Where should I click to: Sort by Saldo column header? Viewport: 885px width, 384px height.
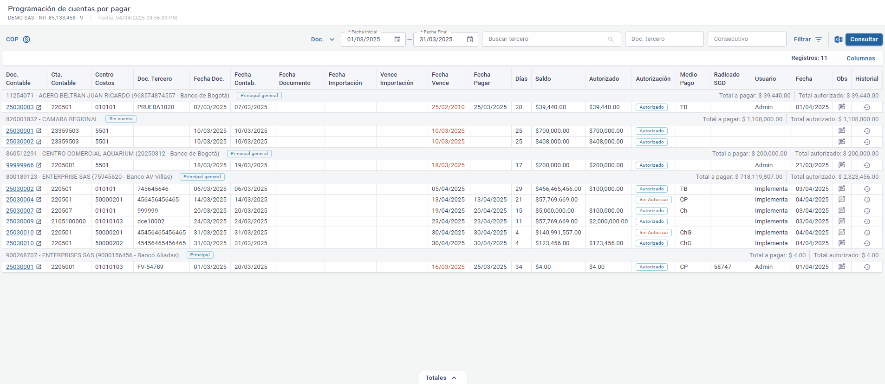[543, 79]
